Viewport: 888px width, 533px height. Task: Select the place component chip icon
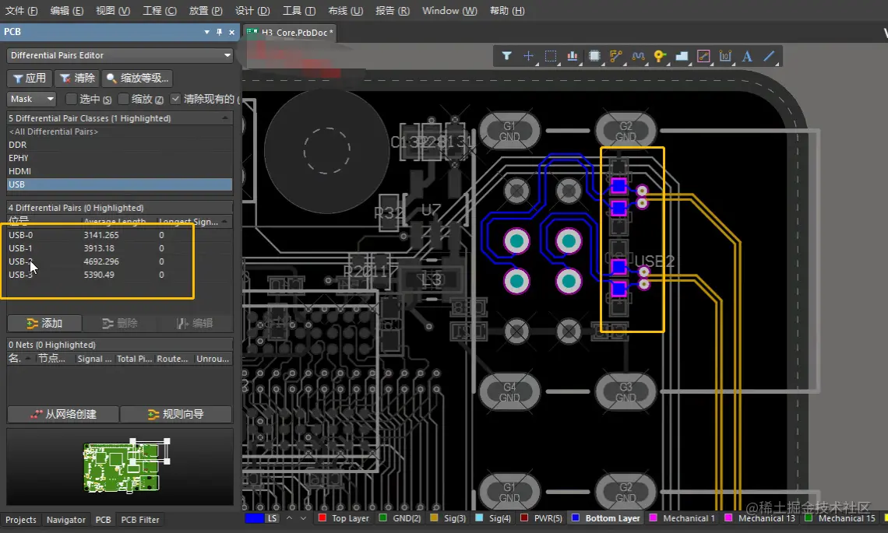(x=594, y=56)
